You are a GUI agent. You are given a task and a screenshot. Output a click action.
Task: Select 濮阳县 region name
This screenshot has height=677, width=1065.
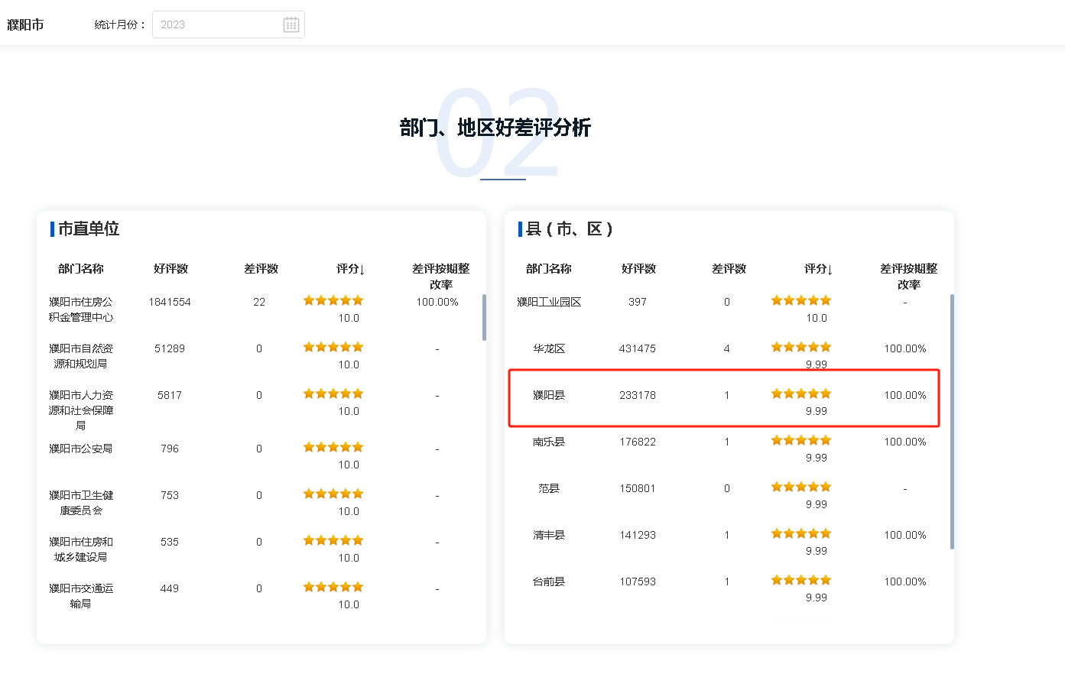[x=549, y=395]
